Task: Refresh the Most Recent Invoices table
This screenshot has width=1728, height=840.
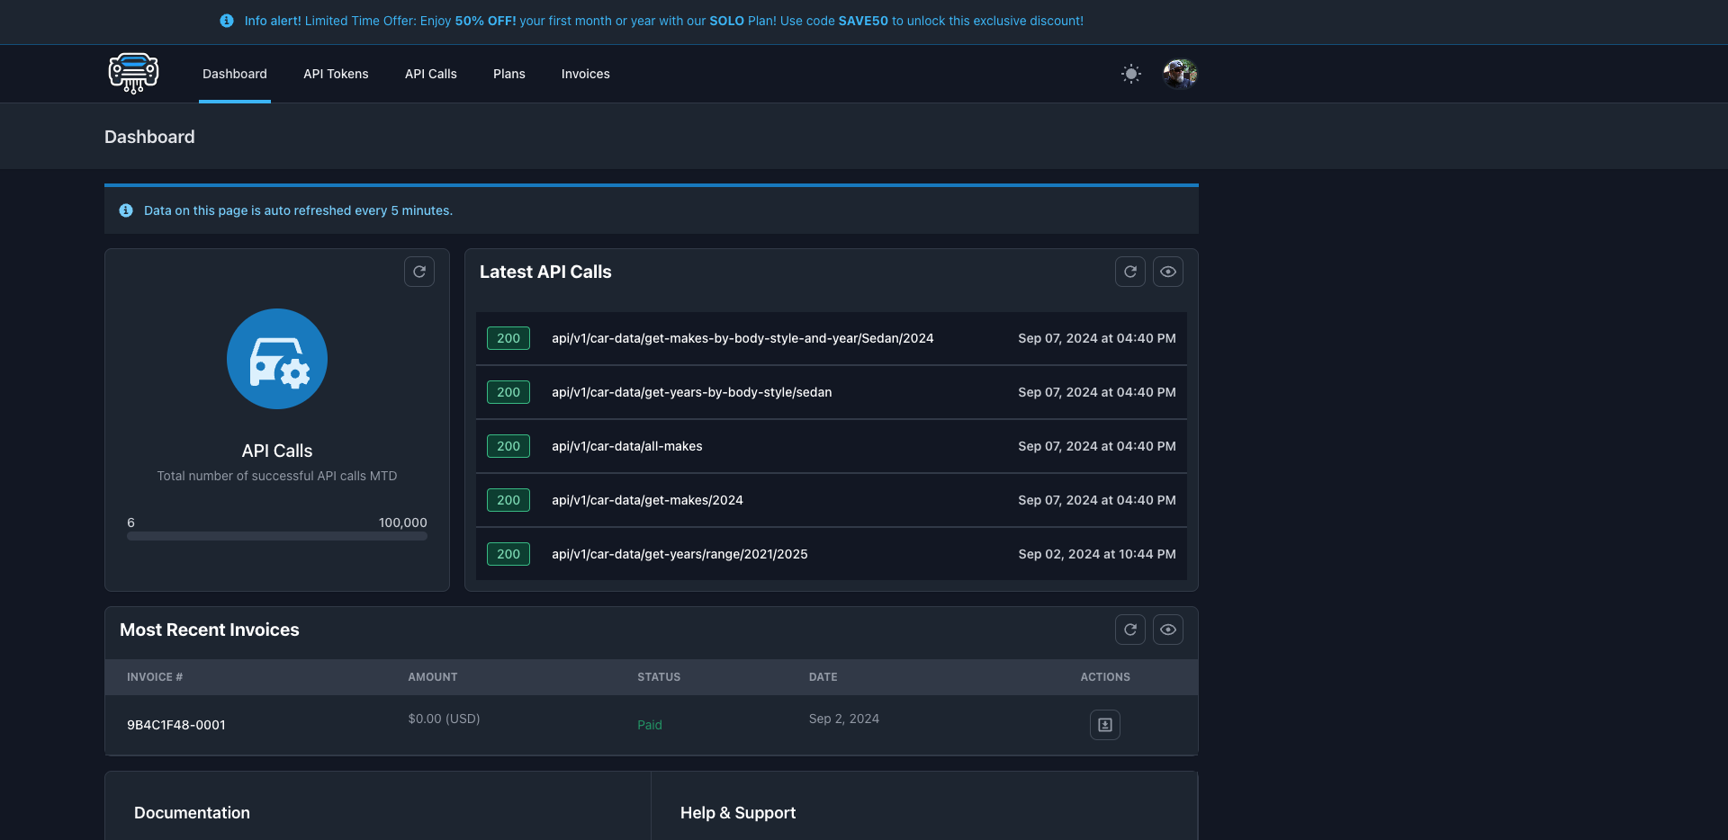Action: click(x=1130, y=630)
